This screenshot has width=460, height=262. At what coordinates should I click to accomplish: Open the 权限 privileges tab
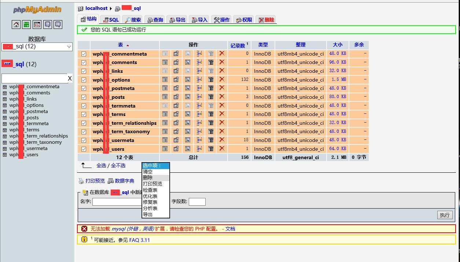[x=244, y=20]
